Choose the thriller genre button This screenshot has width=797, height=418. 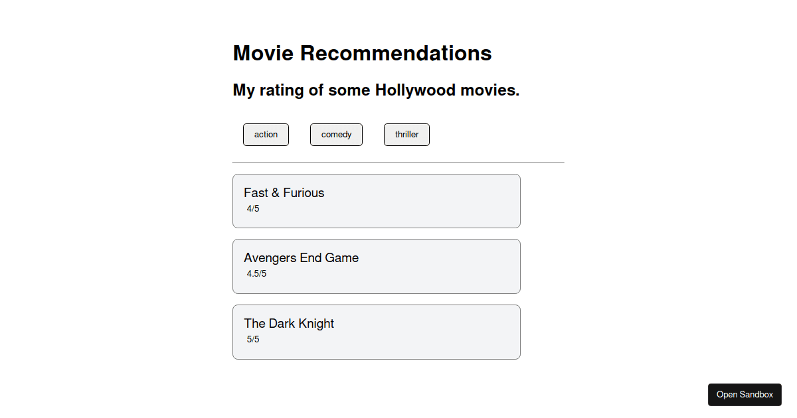tap(406, 134)
